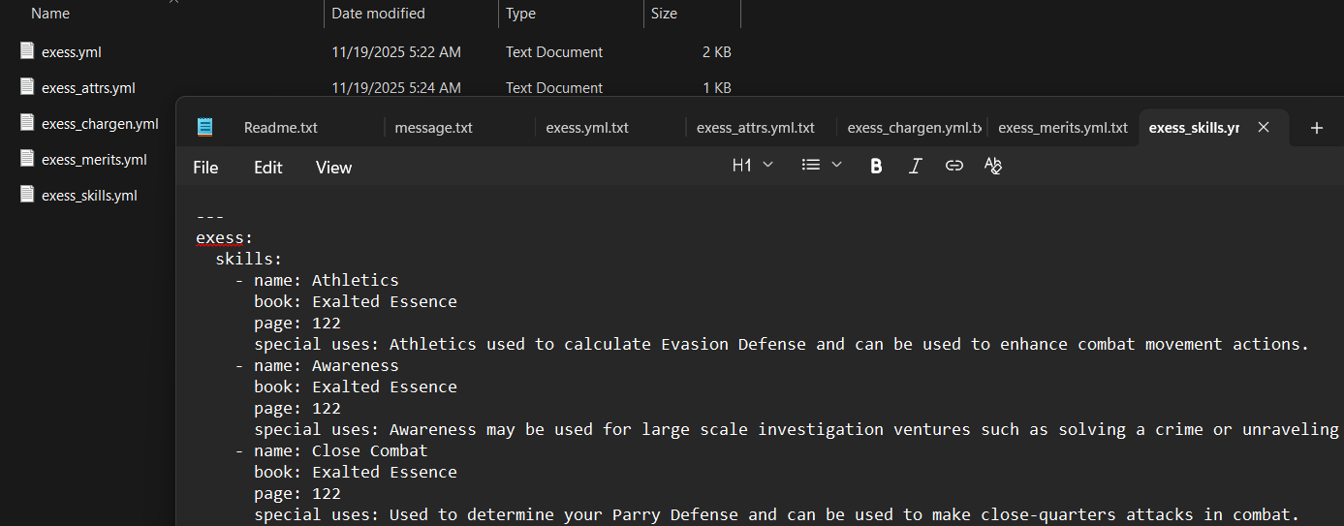Open the View menu
This screenshot has height=526, width=1344.
coord(333,168)
